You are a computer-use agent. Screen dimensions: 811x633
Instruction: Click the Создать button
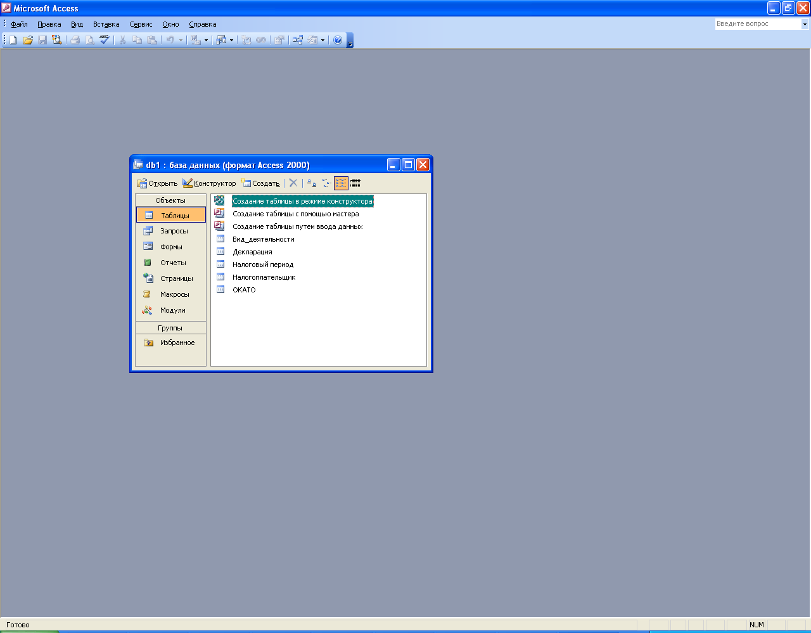click(260, 183)
